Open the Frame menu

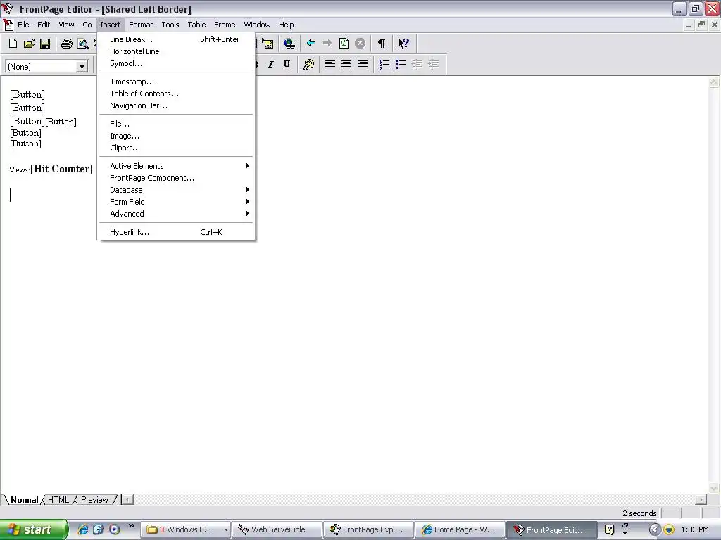(x=225, y=25)
